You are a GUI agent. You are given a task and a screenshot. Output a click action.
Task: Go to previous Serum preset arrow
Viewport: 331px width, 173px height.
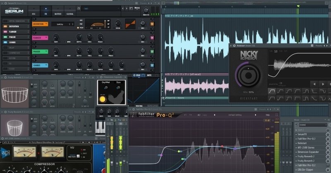pos(122,8)
